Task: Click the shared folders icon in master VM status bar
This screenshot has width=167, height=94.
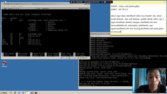Action: (x=72, y=58)
